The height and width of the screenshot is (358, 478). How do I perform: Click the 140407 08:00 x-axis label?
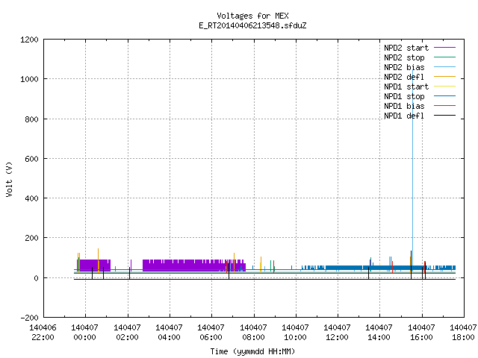(x=253, y=333)
